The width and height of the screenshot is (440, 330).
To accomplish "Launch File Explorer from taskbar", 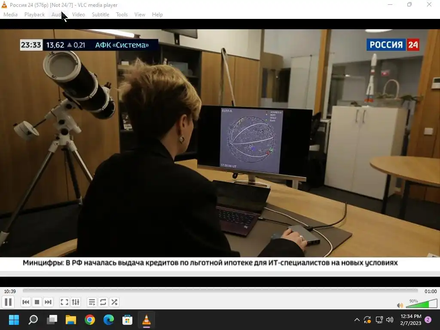I will 71,320.
